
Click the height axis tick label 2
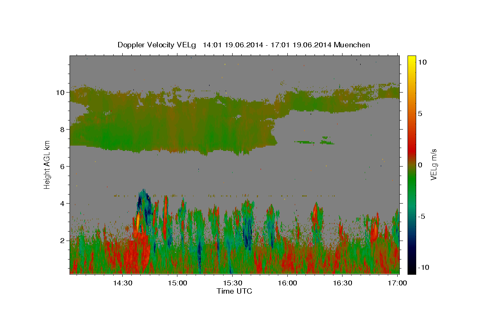[x=63, y=240]
